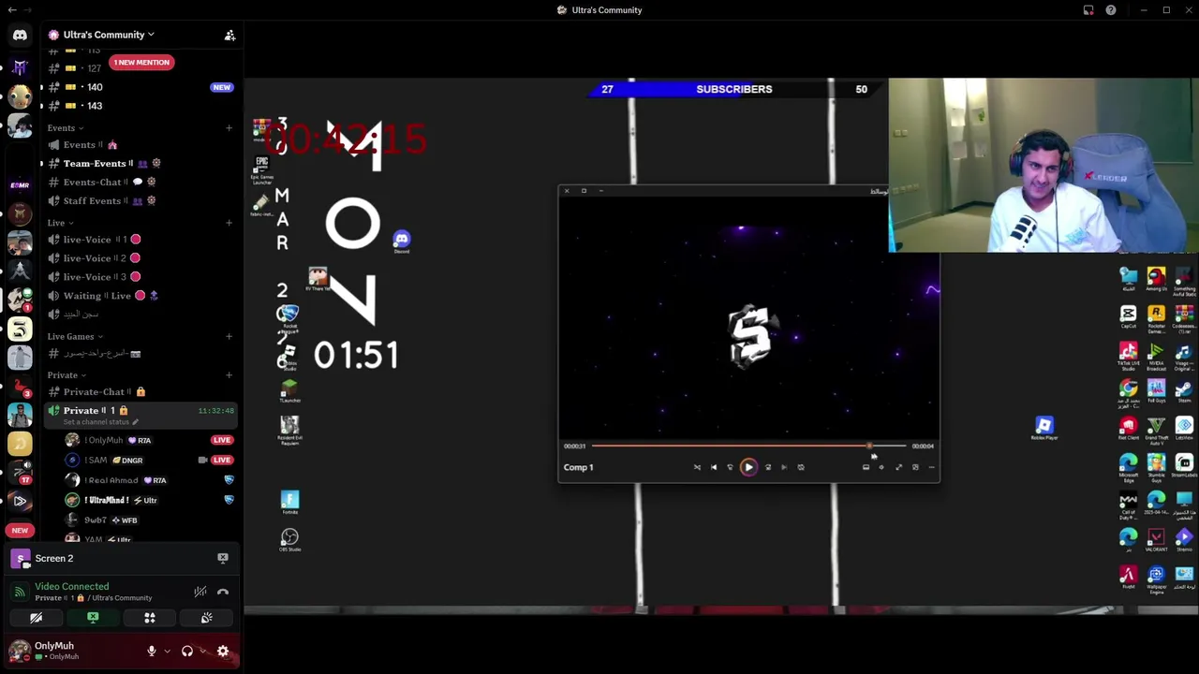The image size is (1199, 674).
Task: Open the Team-Events channel
Action: tap(141, 164)
